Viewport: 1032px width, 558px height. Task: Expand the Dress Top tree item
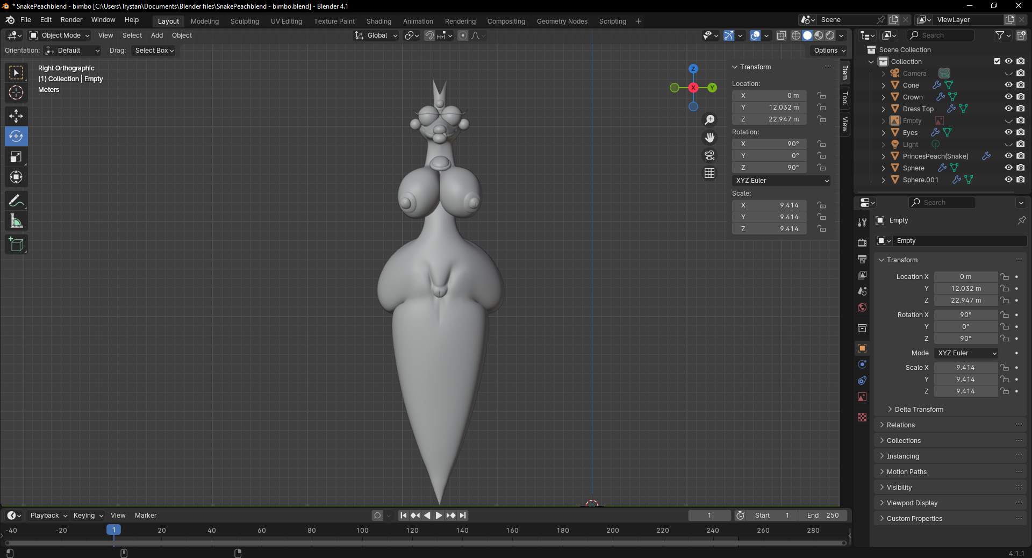tap(883, 109)
